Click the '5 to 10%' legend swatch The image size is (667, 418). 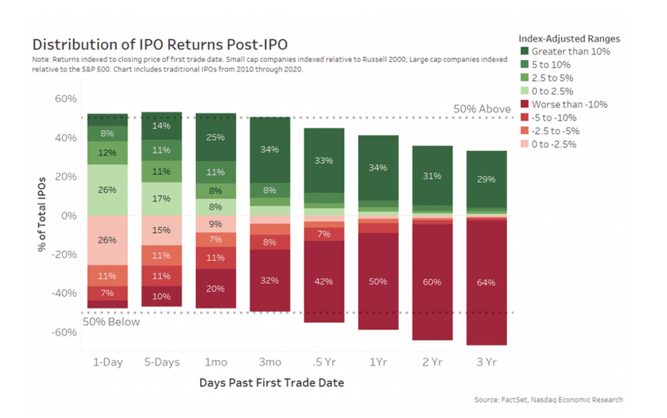pyautogui.click(x=524, y=64)
